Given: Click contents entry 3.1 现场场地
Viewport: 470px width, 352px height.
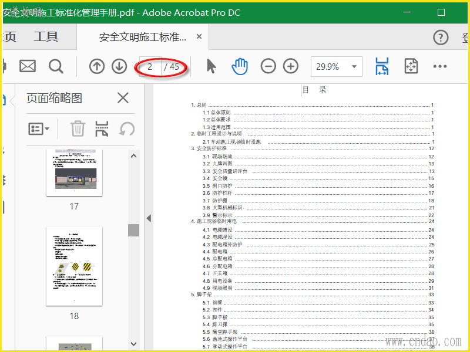Looking at the screenshot, I should (318, 157).
